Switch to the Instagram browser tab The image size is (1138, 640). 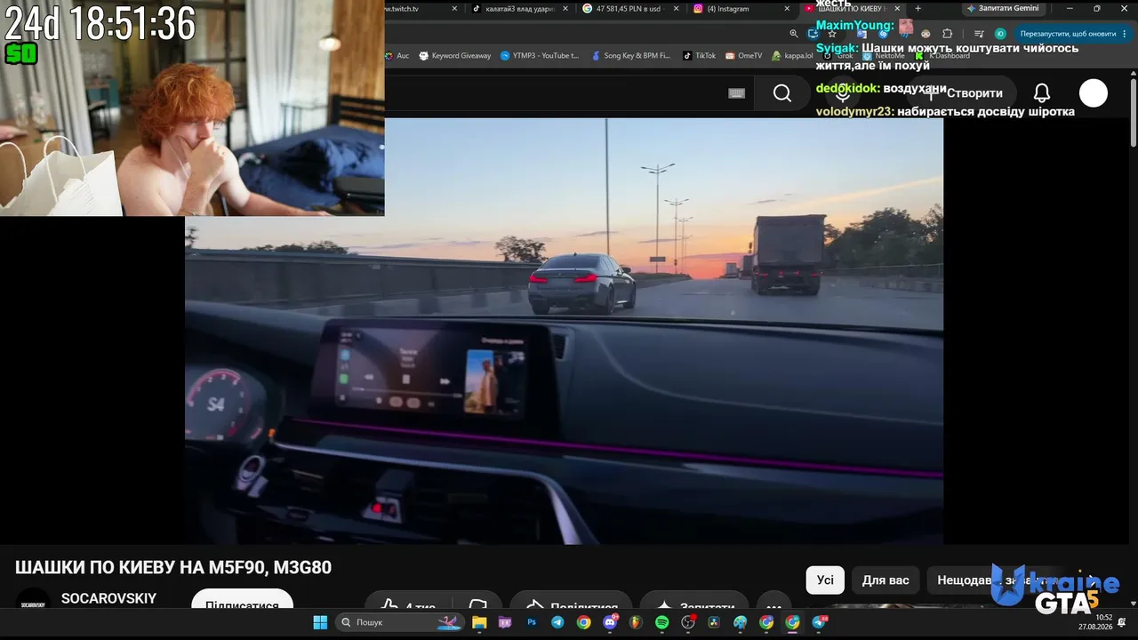(x=741, y=9)
